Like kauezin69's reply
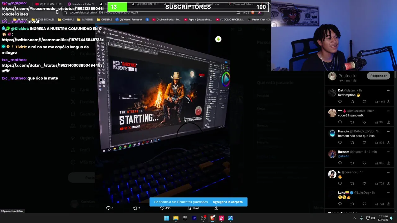Screen dimensions: 397x223 coord(364,122)
